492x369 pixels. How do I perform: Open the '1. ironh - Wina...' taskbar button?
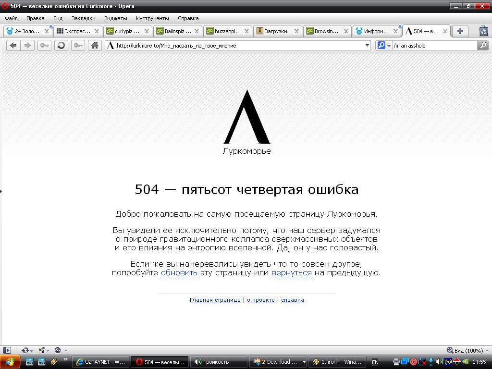pos(338,362)
